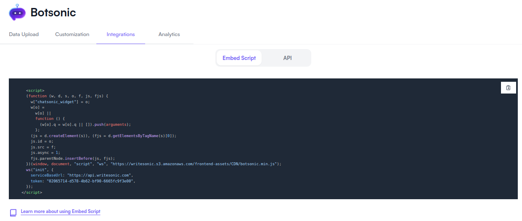
Task: Click the token value line in code
Action: [x=83, y=181]
